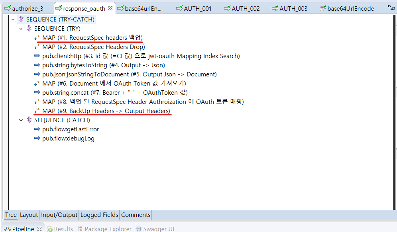The height and width of the screenshot is (232, 397).
Task: Select pub.json:jsonStringToDocument step
Action: point(129,74)
